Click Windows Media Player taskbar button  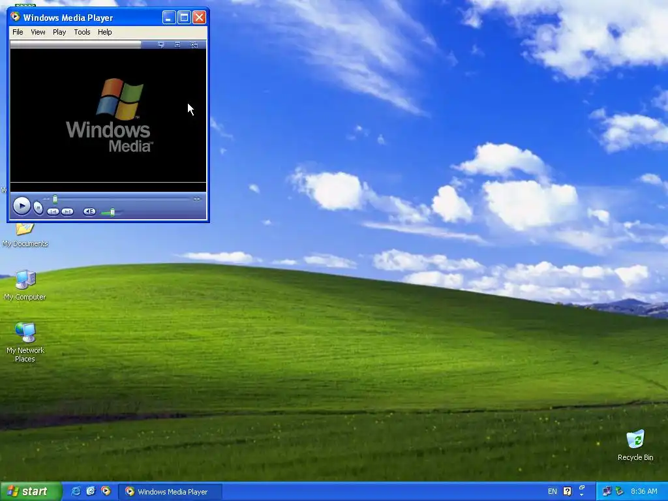(170, 492)
